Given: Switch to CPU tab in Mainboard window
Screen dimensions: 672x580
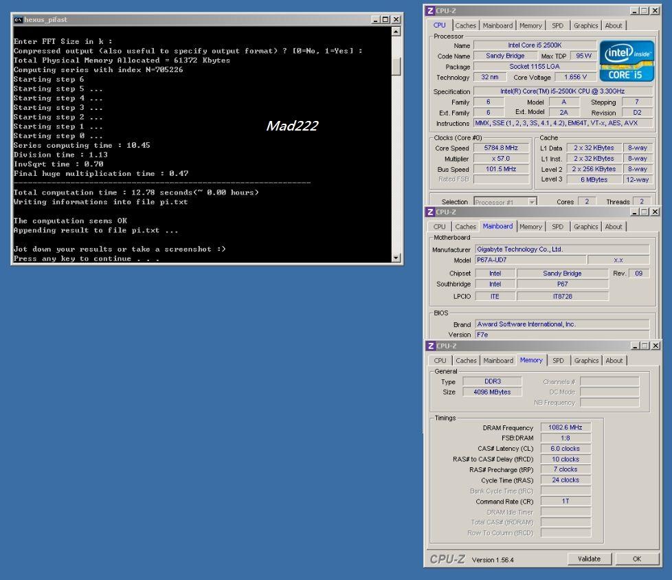Looking at the screenshot, I should click(x=439, y=227).
